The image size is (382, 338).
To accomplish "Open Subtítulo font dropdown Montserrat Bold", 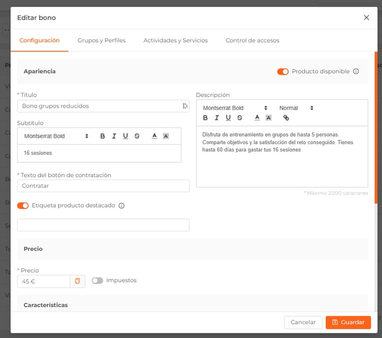I will point(56,136).
